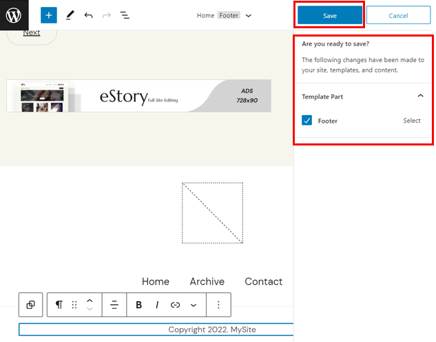Image resolution: width=436 pixels, height=342 pixels.
Task: Uncheck the Footer checkbox
Action: tap(307, 121)
